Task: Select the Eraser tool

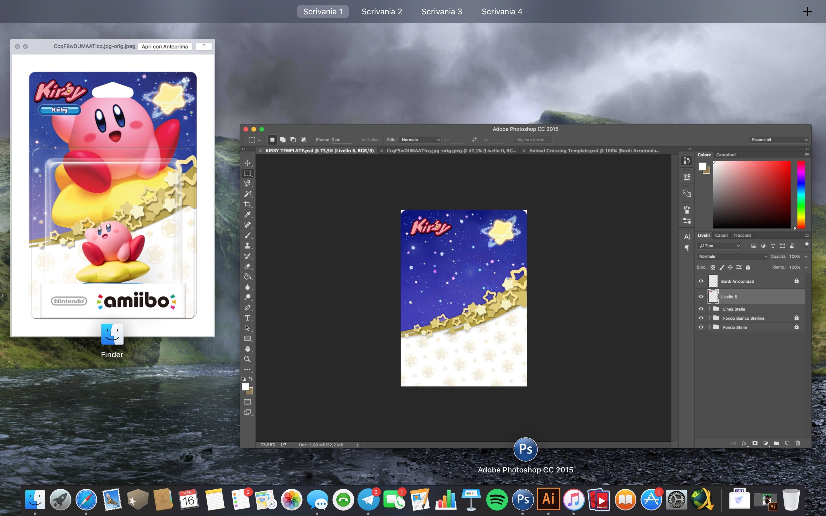Action: point(248,266)
